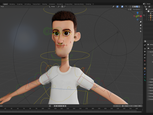Switch to Modeling workspace tab
This screenshot has height=115, width=153.
click(x=12, y=4)
